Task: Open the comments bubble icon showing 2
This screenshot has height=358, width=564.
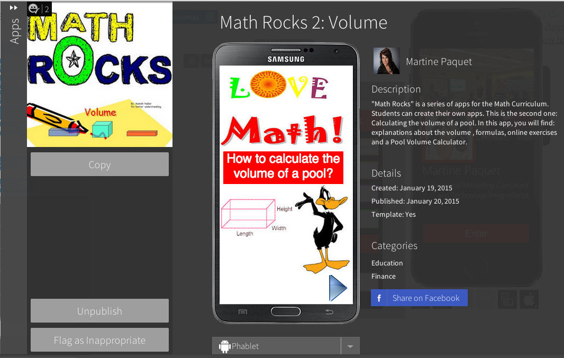Action: pos(34,8)
